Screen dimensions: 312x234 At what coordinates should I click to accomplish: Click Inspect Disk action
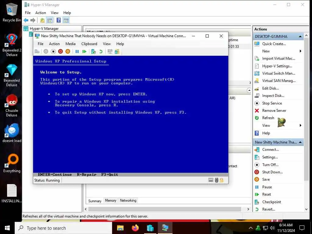click(x=273, y=96)
